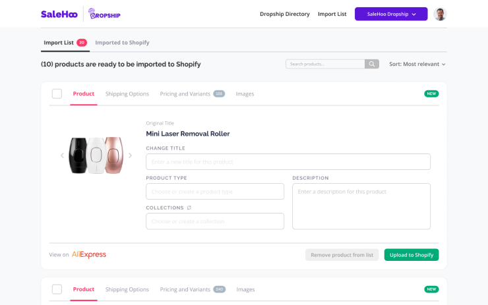This screenshot has height=305, width=488.
Task: Focus the Change Title input field
Action: 288,161
